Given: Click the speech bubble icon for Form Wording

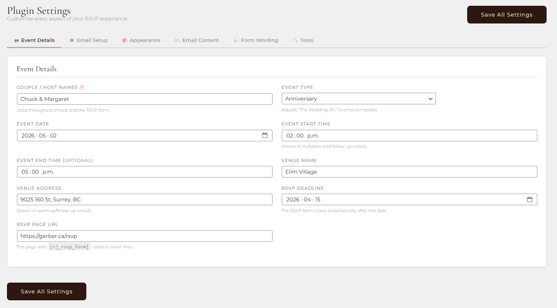Looking at the screenshot, I should pyautogui.click(x=236, y=40).
